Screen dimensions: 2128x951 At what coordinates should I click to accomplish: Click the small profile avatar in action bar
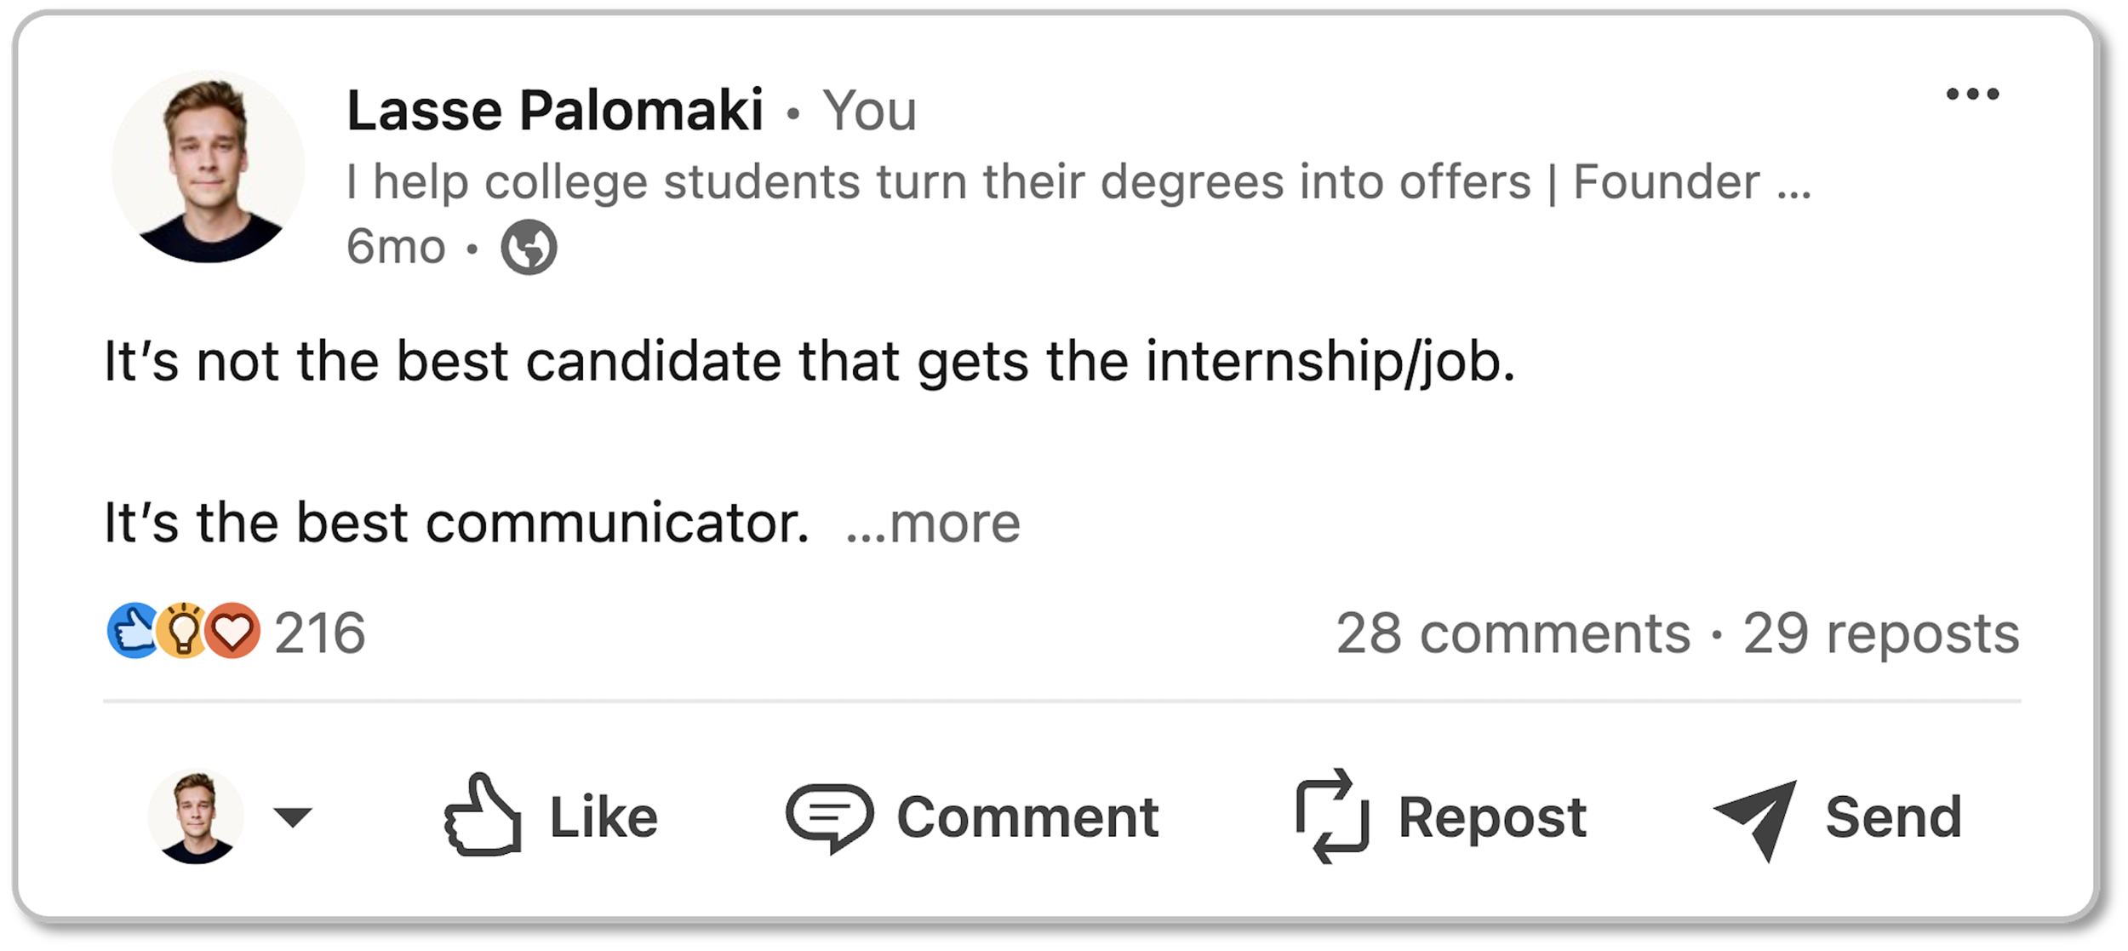coord(196,816)
